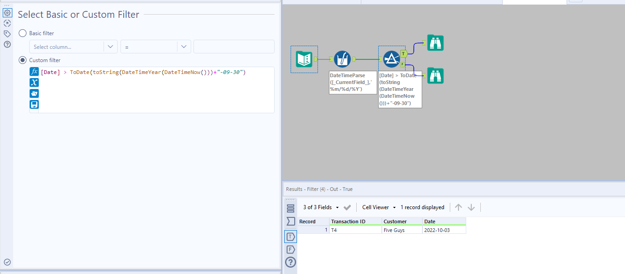Open the Configuration gear tab in sidebar
Screen dimensions: 625x274
(7, 13)
